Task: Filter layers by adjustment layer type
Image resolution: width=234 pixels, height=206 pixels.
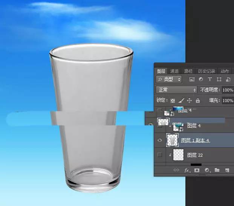Action: point(200,79)
